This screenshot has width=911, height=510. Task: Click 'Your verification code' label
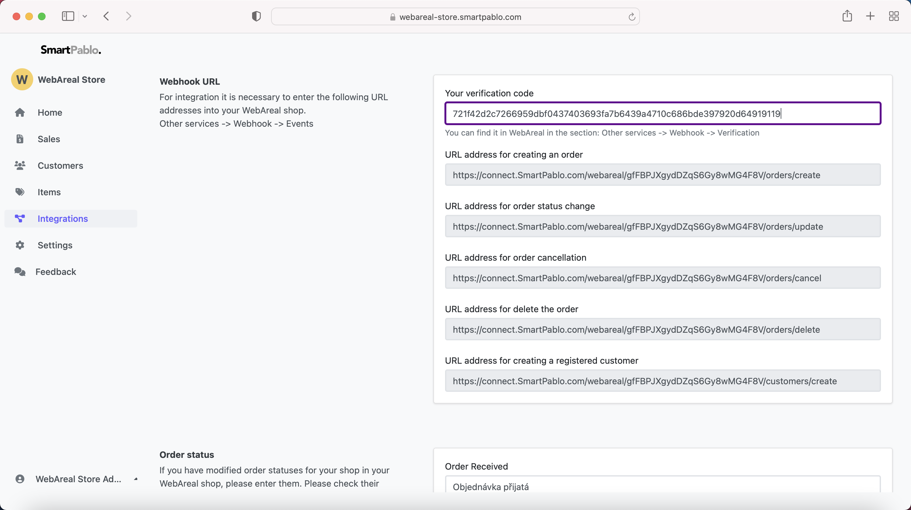tap(489, 93)
